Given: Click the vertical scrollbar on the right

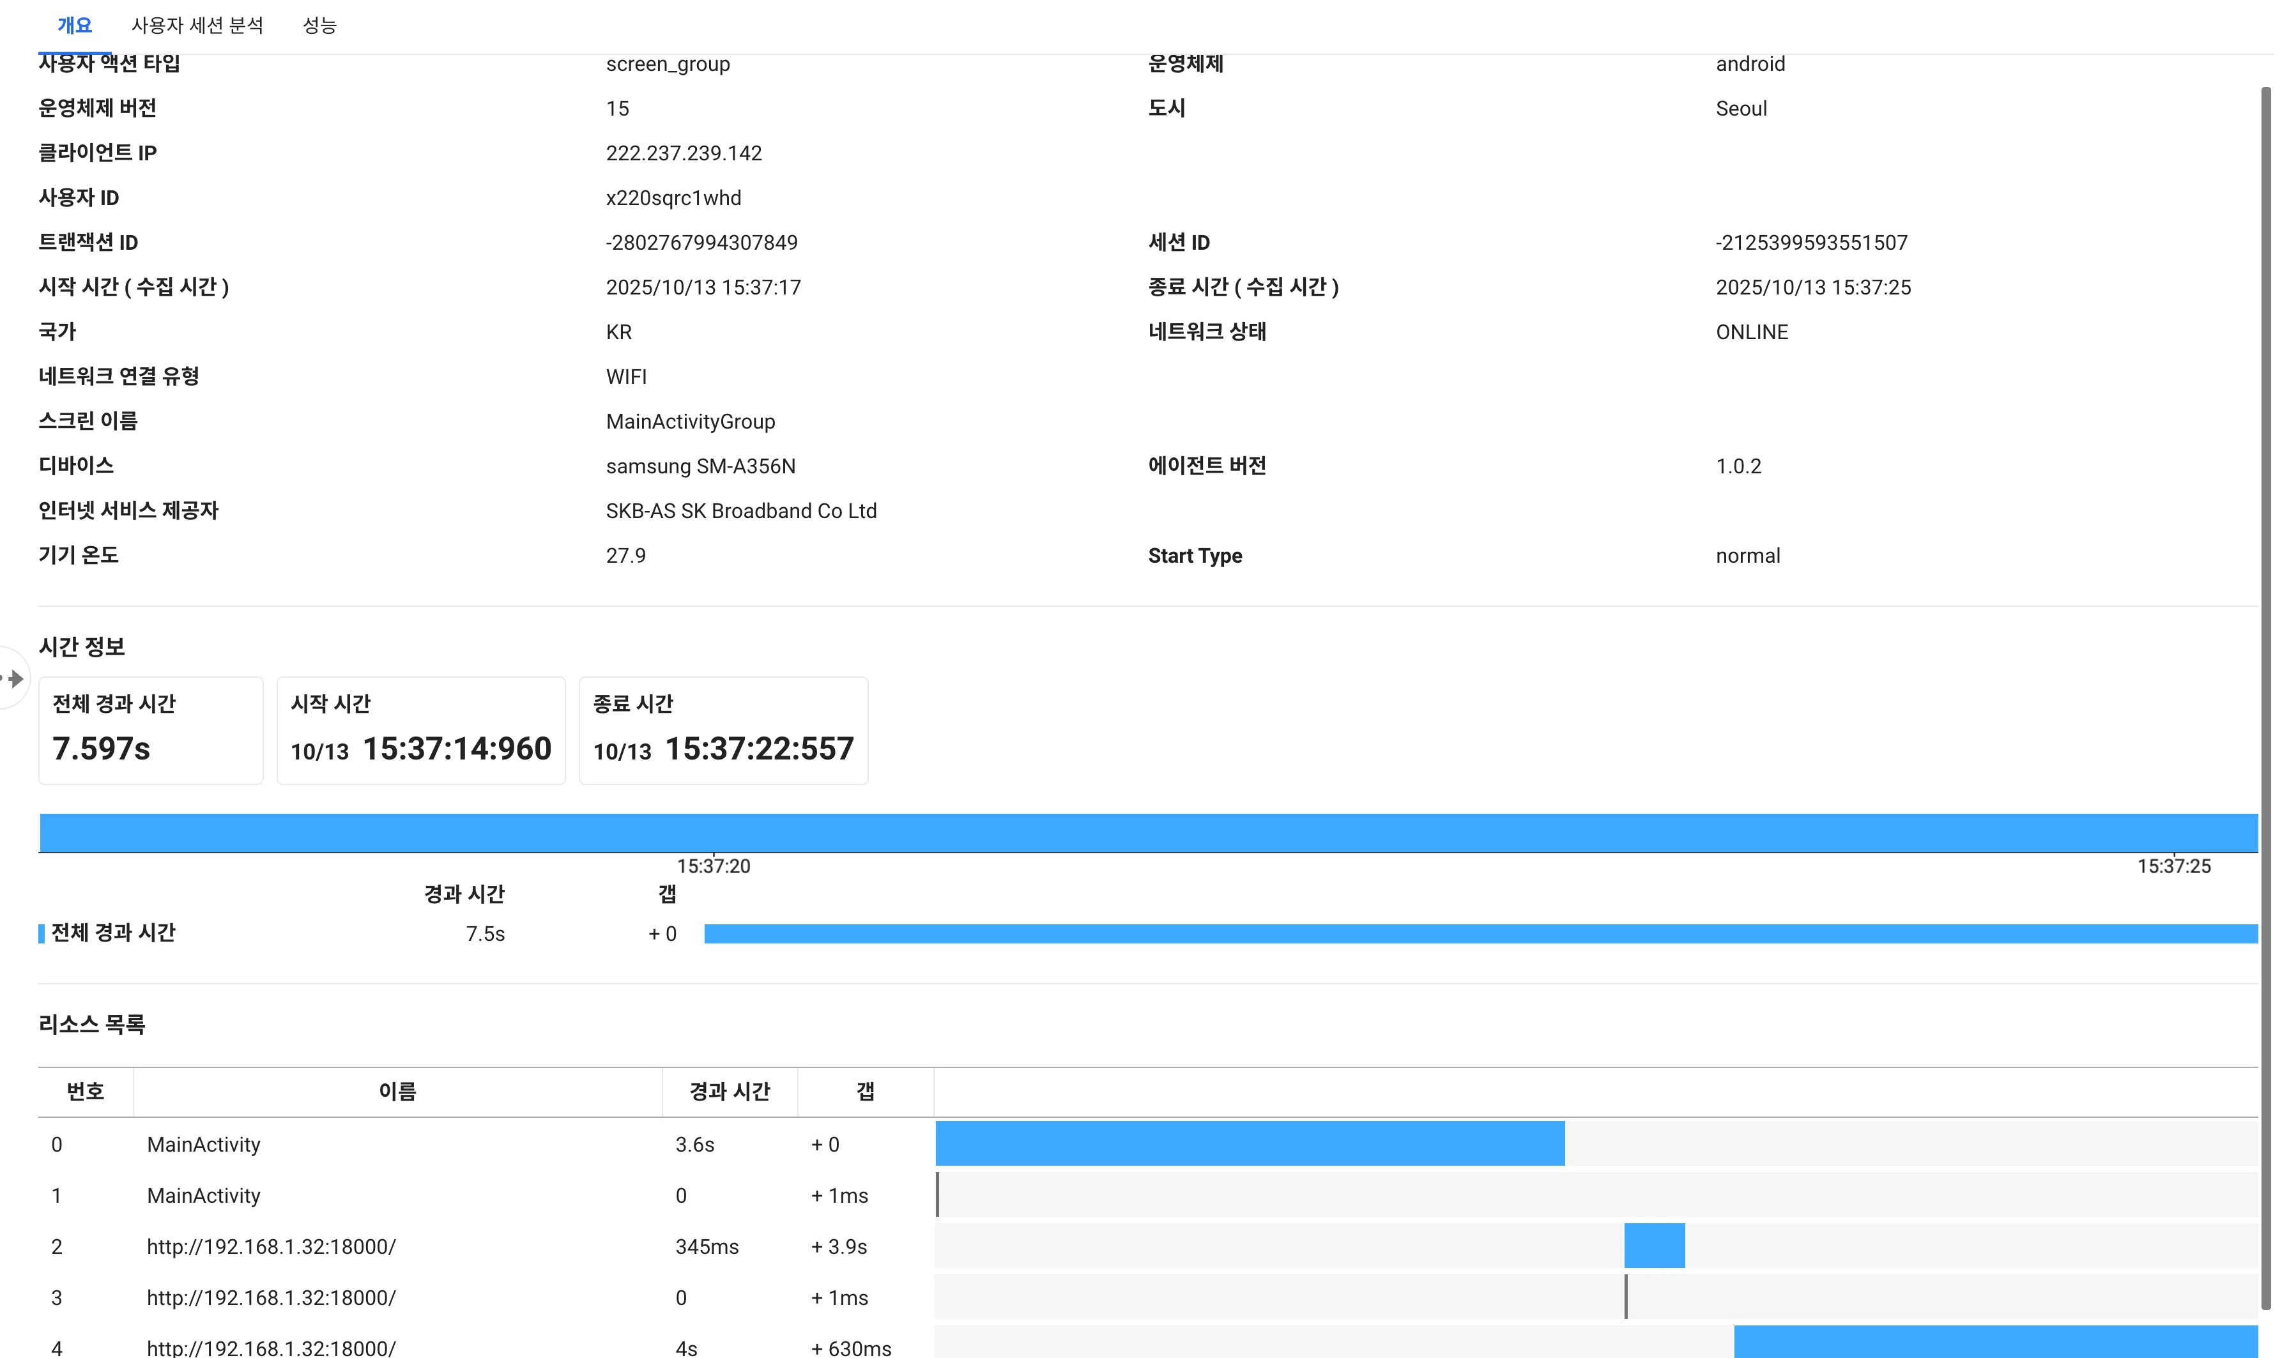Looking at the screenshot, I should pyautogui.click(x=2265, y=696).
